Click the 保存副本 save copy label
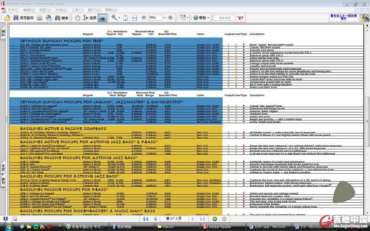 click(x=27, y=18)
